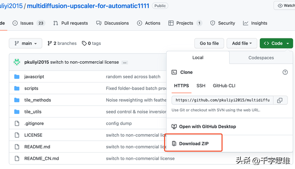This screenshot has width=295, height=169.
Task: Switch to the Codespaces tab
Action: [x=261, y=58]
